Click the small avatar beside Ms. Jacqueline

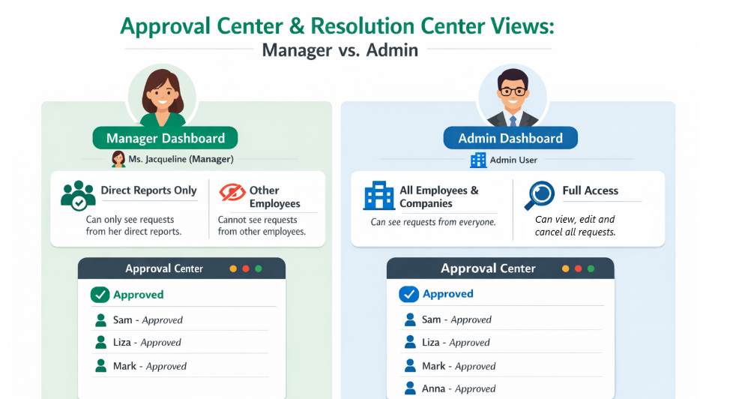pos(118,159)
